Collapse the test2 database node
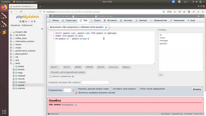 (x=11, y=63)
